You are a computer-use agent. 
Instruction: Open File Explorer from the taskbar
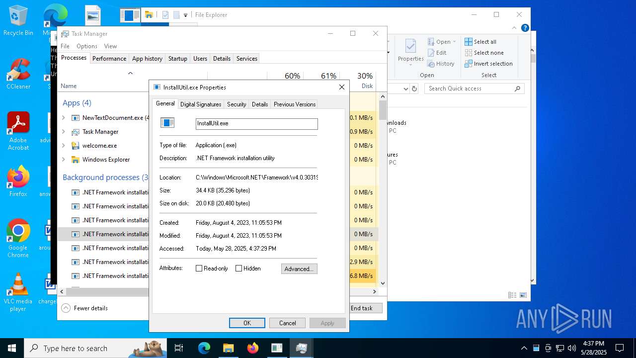tap(228, 348)
